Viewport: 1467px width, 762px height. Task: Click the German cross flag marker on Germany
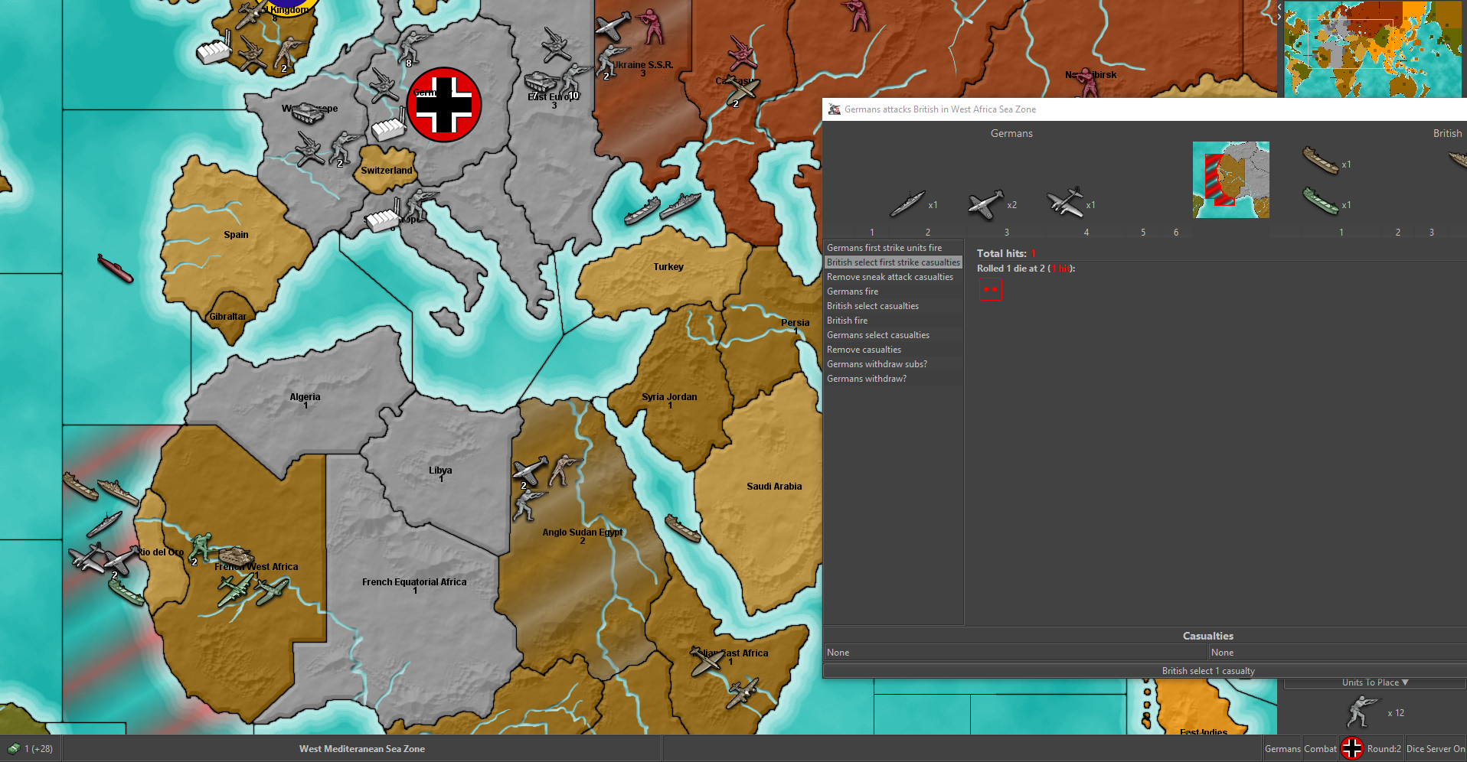click(444, 105)
